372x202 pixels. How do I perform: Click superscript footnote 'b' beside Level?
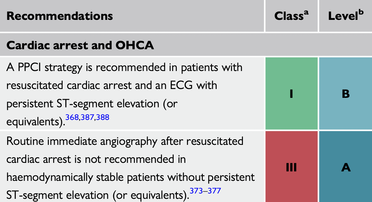(361, 13)
